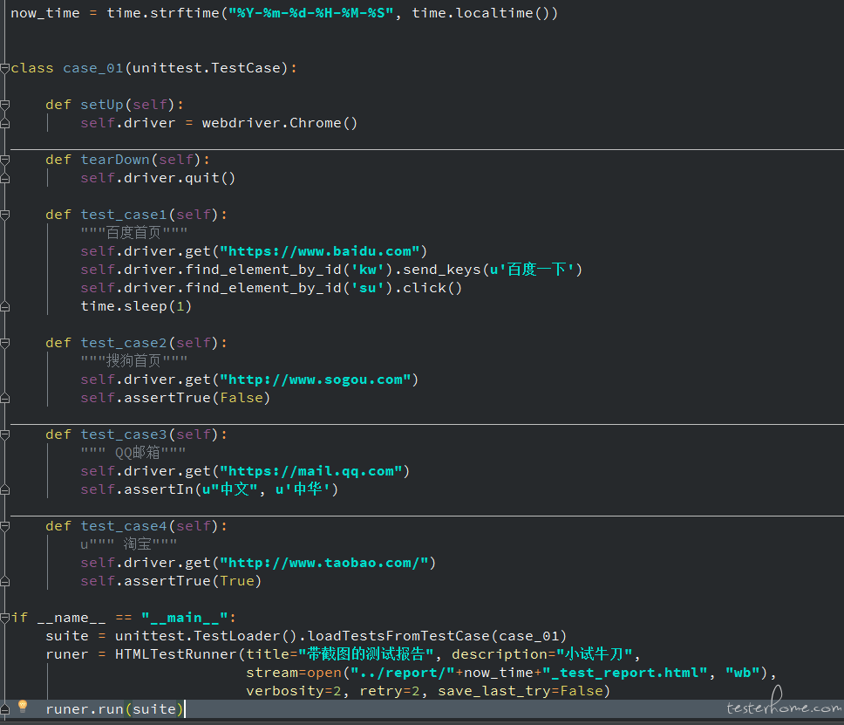This screenshot has height=725, width=844.
Task: Click self.assertTrue(True) statement
Action: tap(171, 581)
